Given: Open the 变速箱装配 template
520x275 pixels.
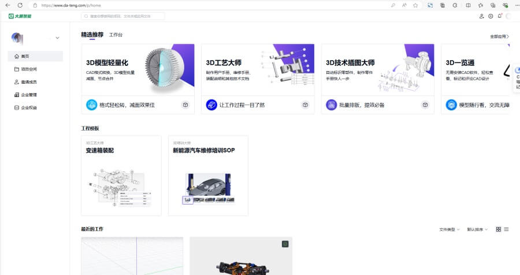Looking at the screenshot, I should (x=121, y=176).
